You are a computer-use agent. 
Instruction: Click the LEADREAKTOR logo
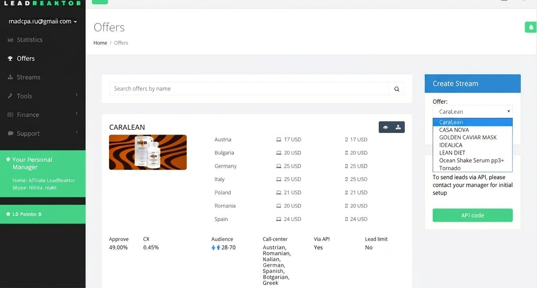coord(42,4)
